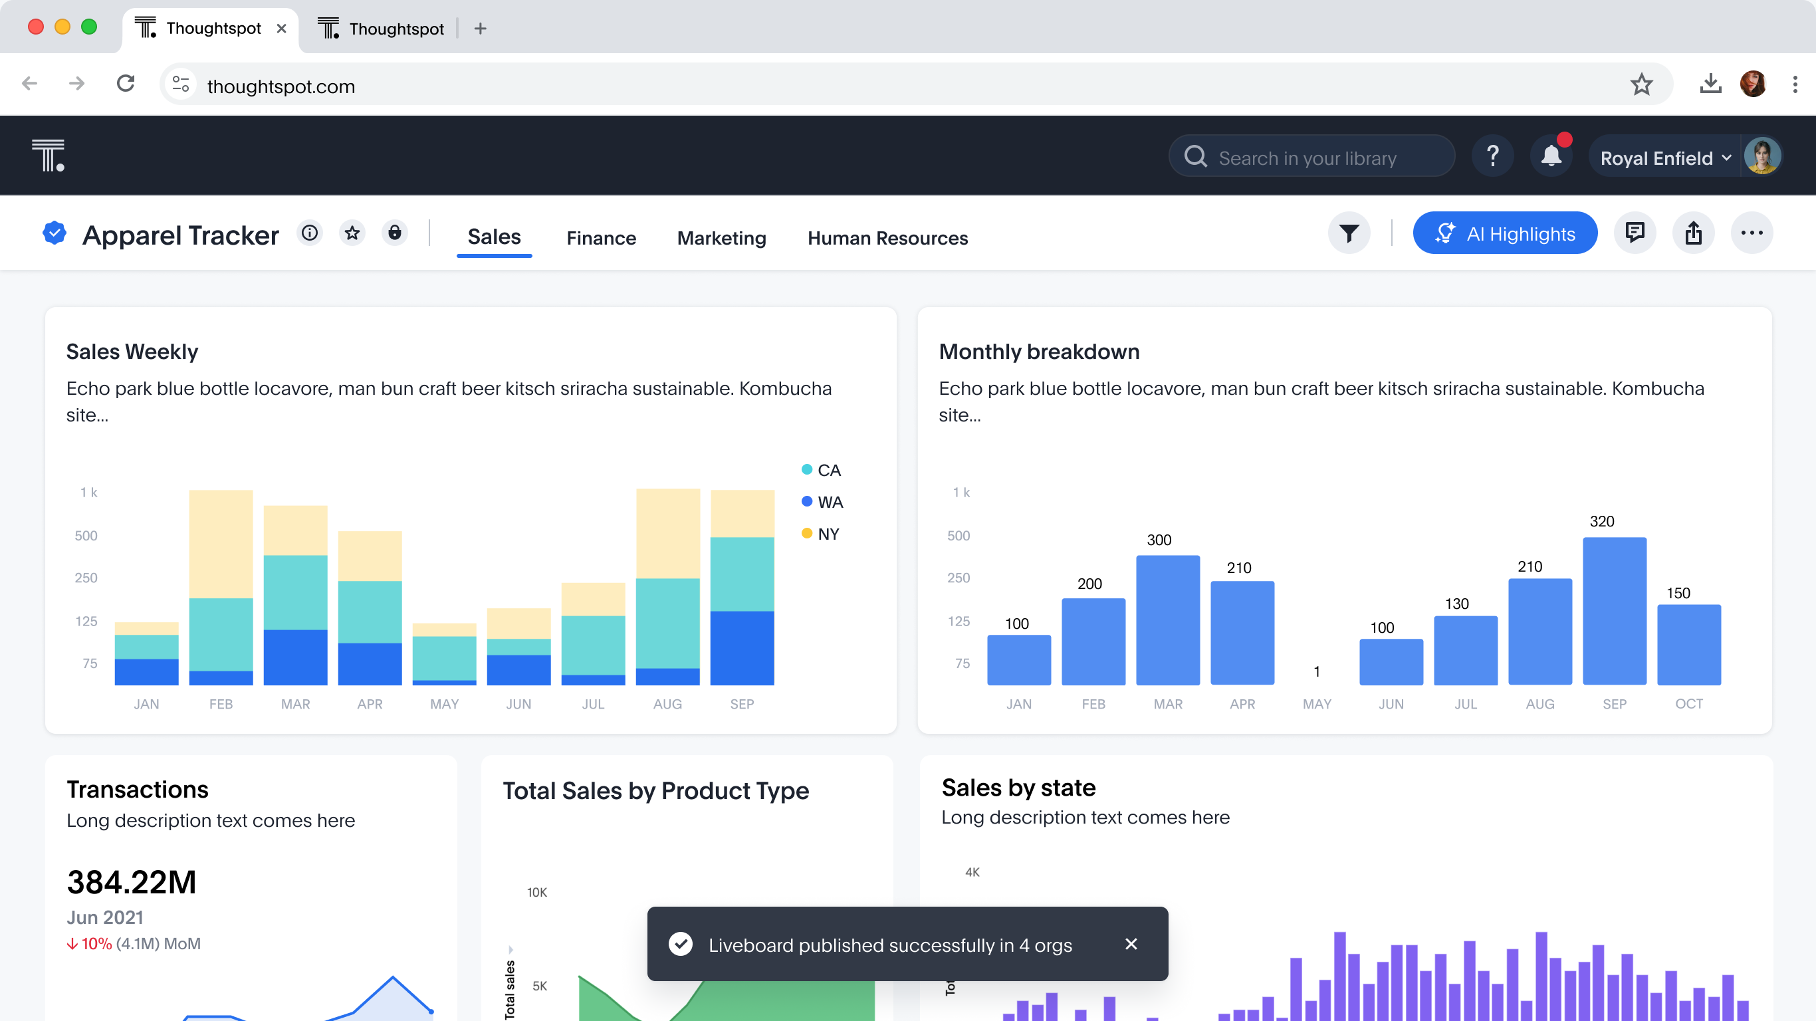Click the 384.22M transactions value

(x=132, y=882)
